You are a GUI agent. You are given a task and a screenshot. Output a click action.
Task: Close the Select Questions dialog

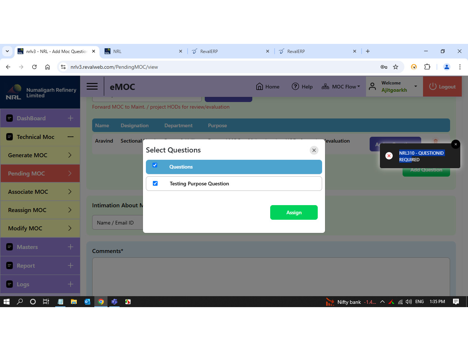pyautogui.click(x=314, y=150)
